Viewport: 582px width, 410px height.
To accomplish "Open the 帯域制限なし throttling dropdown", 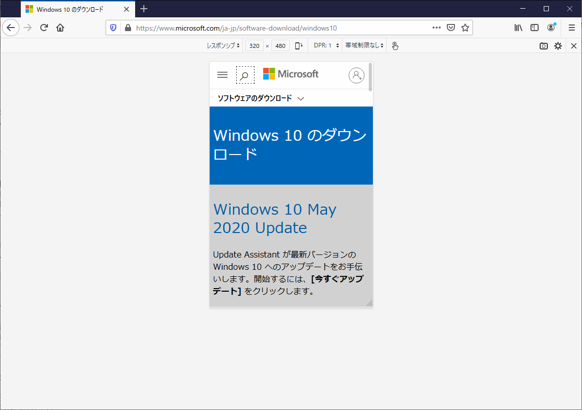I will (x=364, y=45).
